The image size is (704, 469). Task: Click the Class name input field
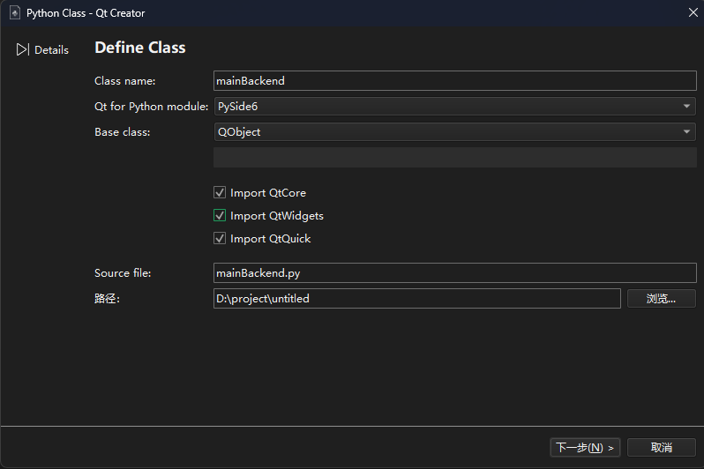pyautogui.click(x=455, y=81)
